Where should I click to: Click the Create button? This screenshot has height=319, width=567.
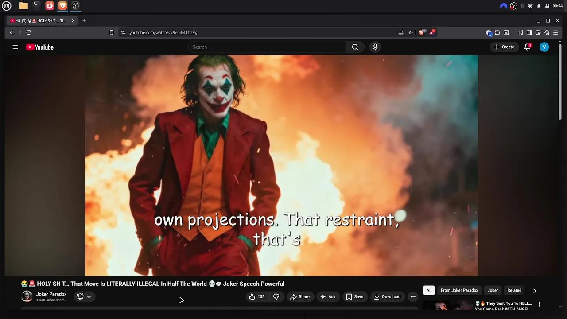[504, 47]
